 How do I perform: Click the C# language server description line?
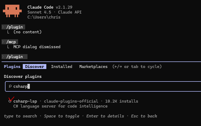(60, 106)
